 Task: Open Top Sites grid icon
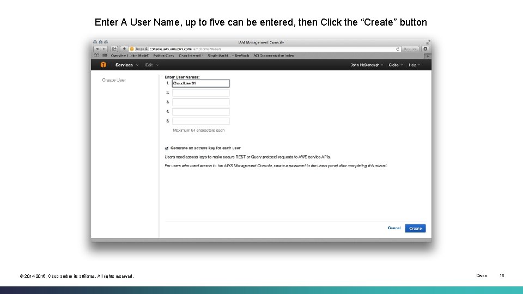tap(105, 56)
